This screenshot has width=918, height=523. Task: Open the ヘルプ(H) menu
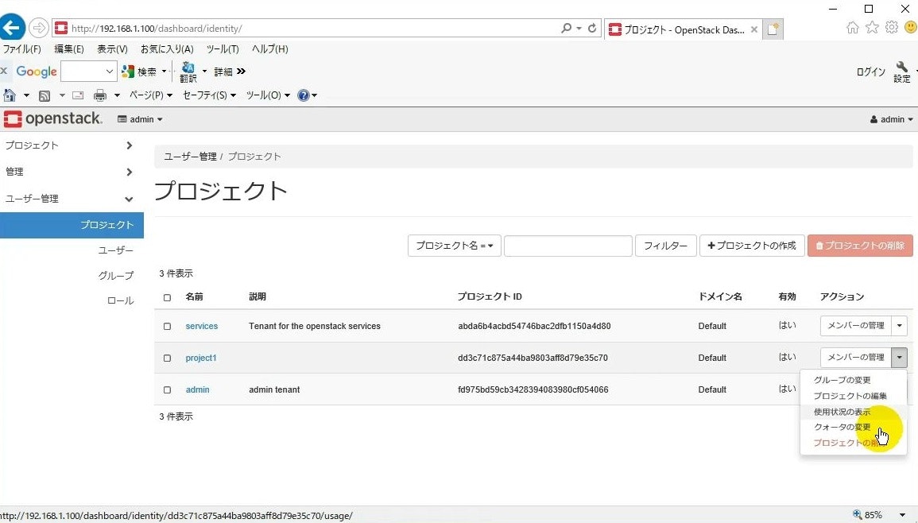pos(270,49)
